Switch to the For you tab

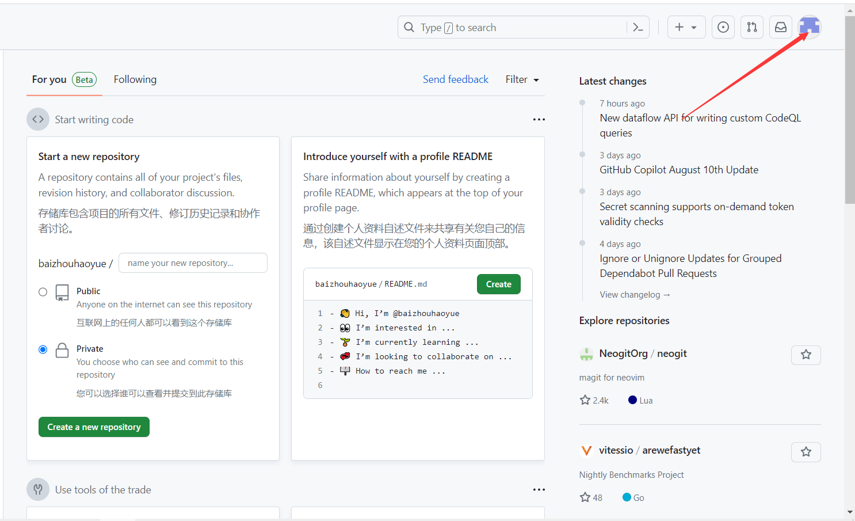pyautogui.click(x=64, y=79)
